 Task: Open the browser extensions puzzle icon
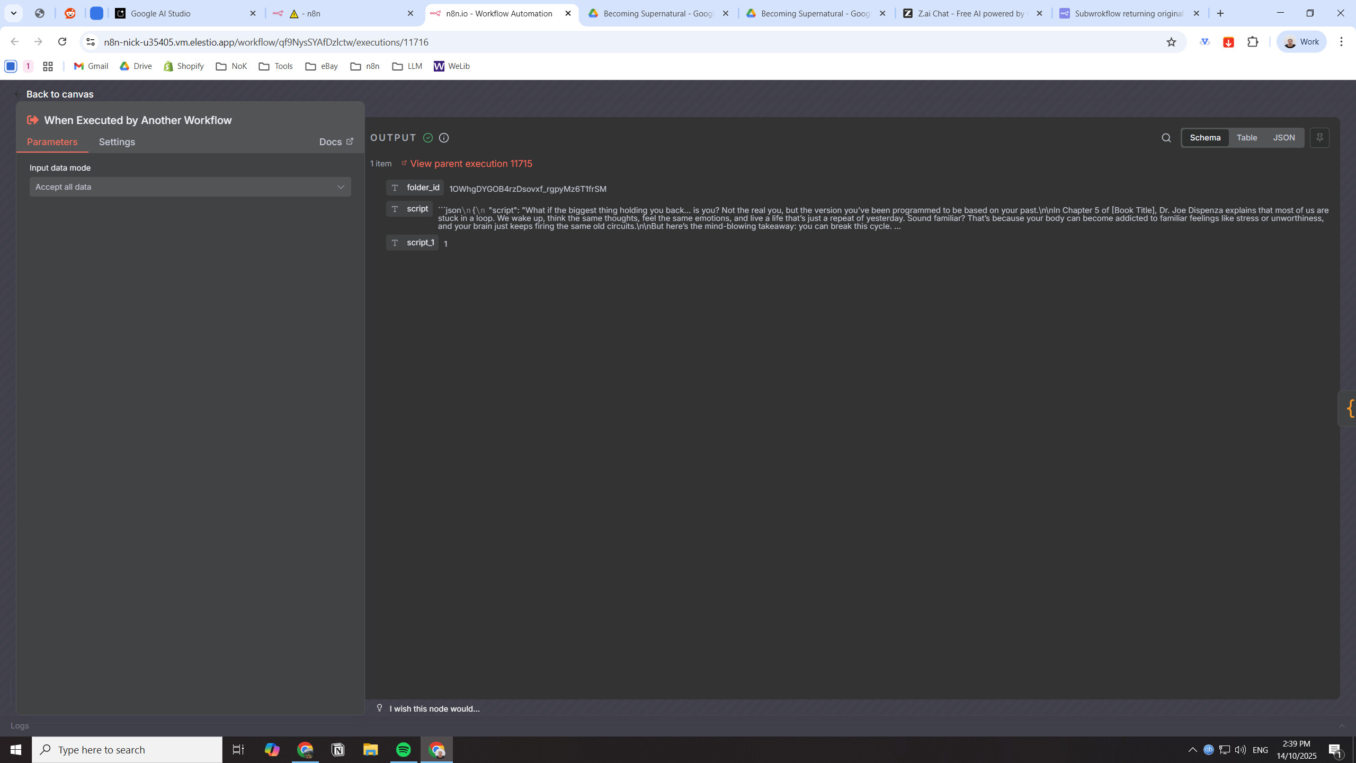pos(1253,42)
